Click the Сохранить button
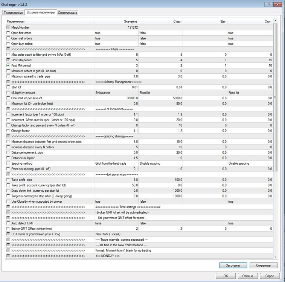 [x=264, y=265]
